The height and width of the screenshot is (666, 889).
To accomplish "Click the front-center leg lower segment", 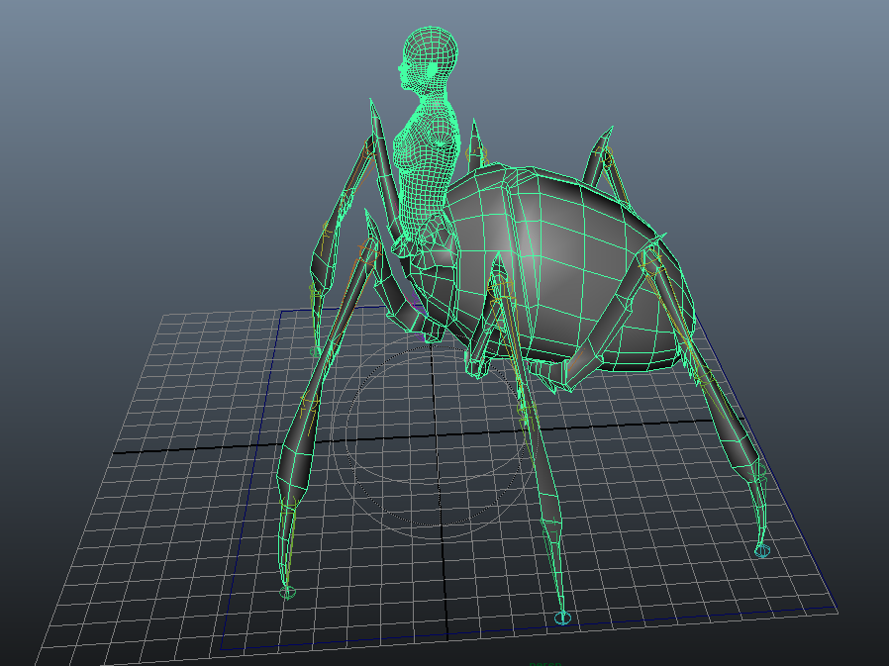I will coord(546,495).
